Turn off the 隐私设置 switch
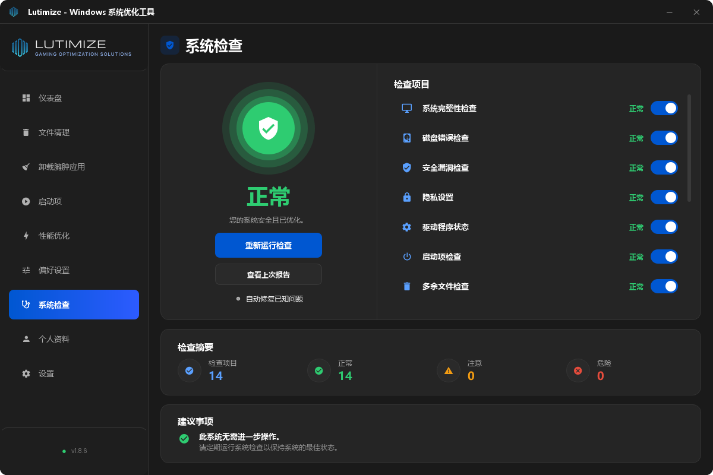The image size is (713, 475). point(664,197)
